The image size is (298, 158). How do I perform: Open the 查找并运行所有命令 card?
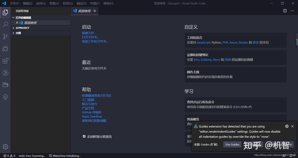coord(235,104)
